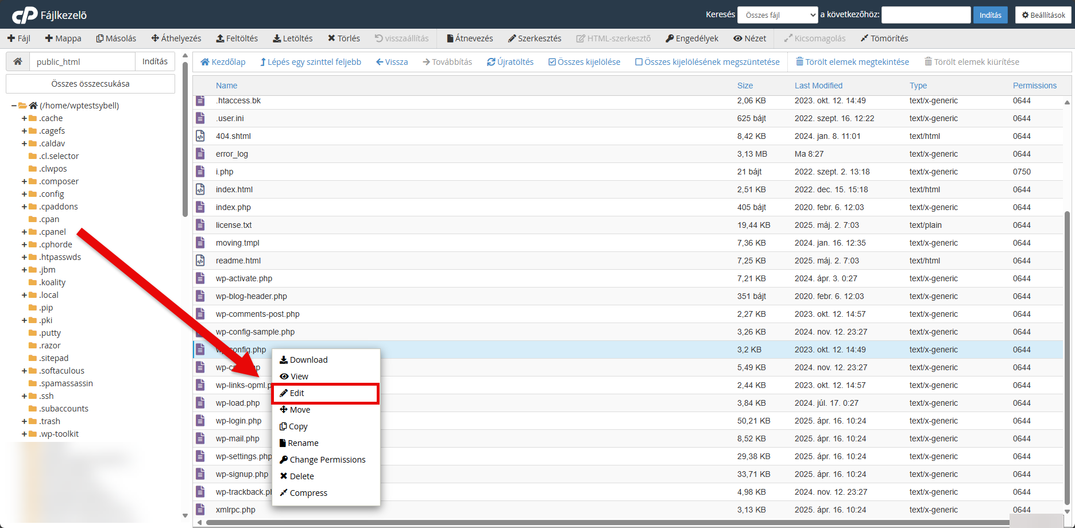Select all files with Összes kijelölése
Image resolution: width=1075 pixels, height=528 pixels.
tap(584, 62)
